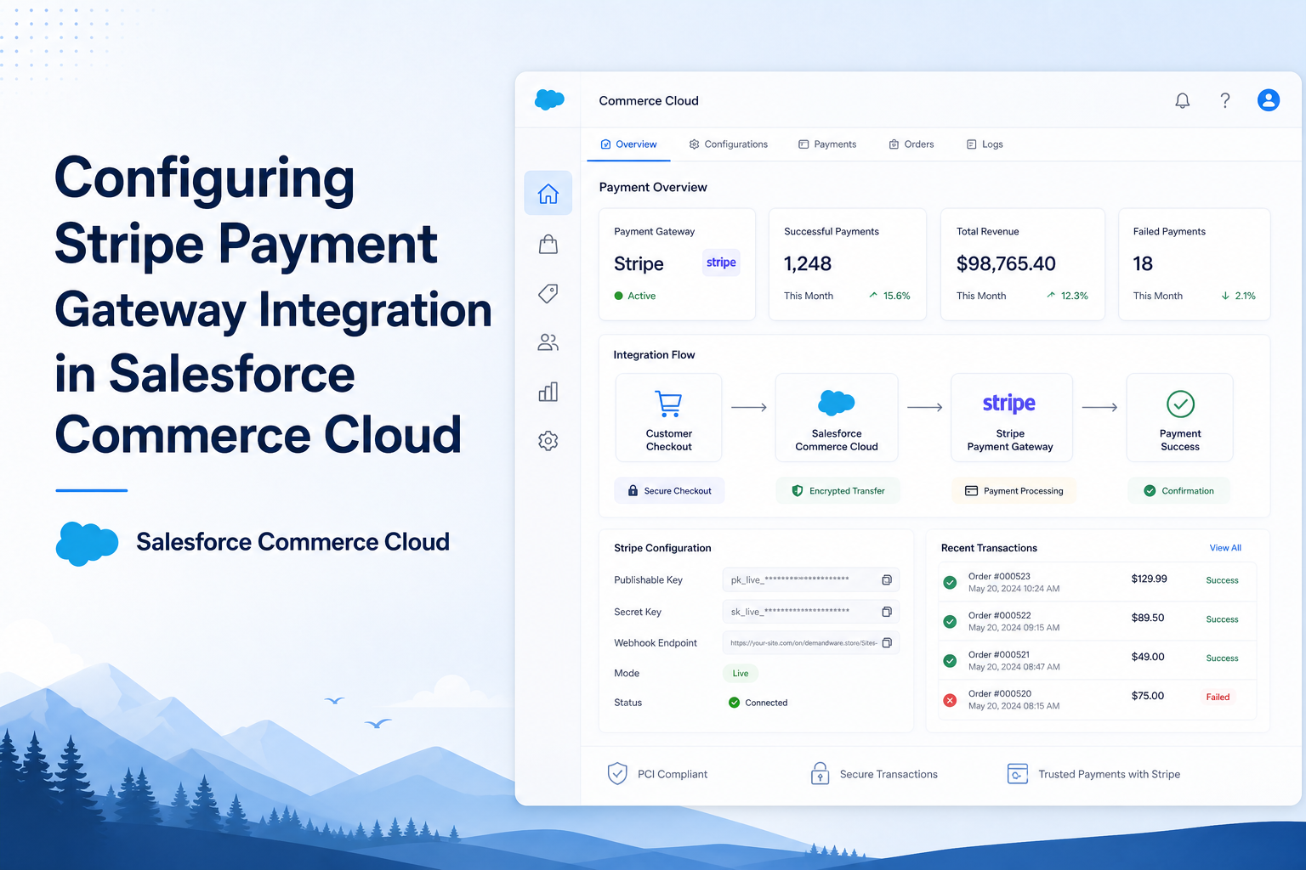Click the Webhook Endpoint field
This screenshot has height=870, width=1306.
tap(810, 643)
